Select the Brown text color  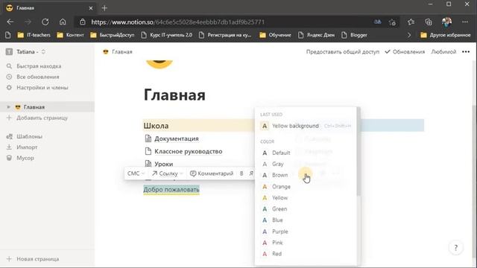[306, 176]
